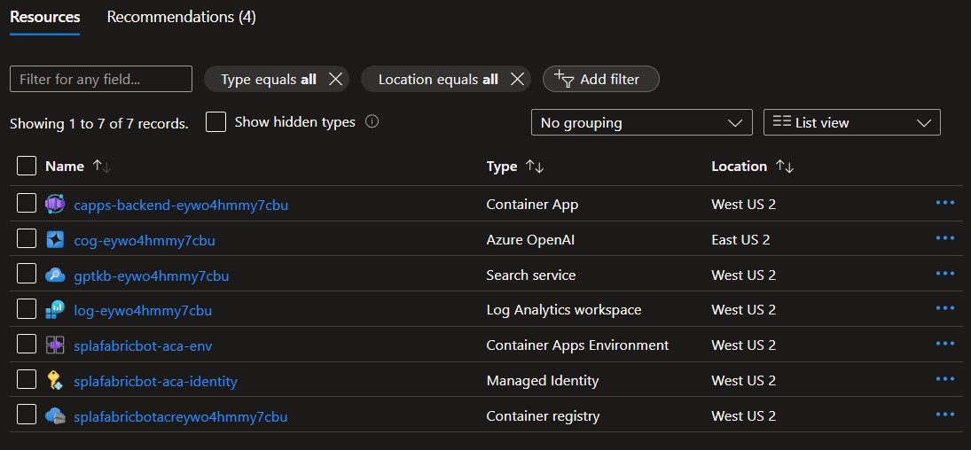This screenshot has width=971, height=450.
Task: Click the Log Analytics workspace icon
Action: point(55,310)
